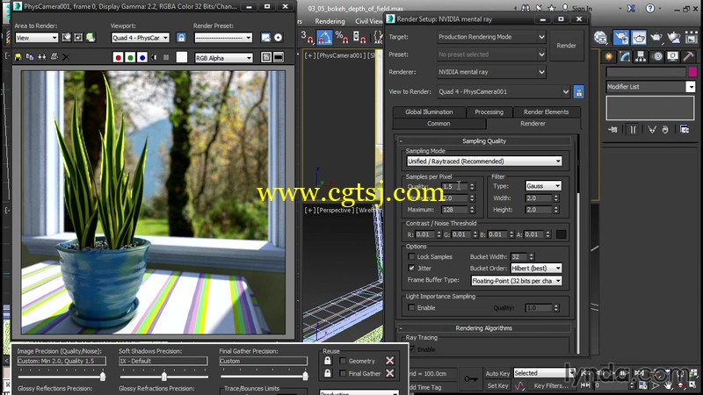The image size is (703, 395).
Task: Open the View to Render dropdown
Action: 503,91
